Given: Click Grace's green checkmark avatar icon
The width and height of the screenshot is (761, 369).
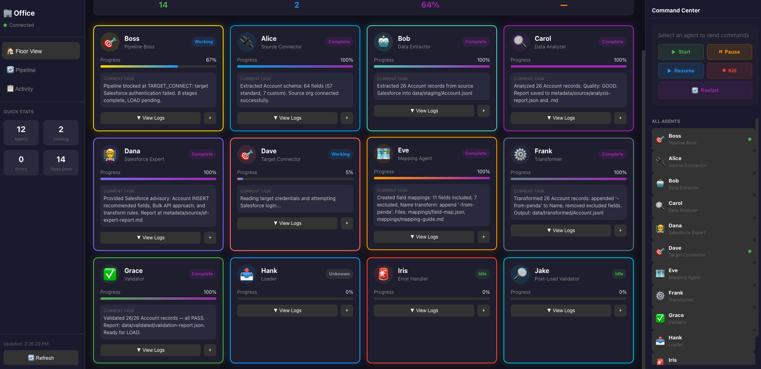Looking at the screenshot, I should [x=110, y=274].
